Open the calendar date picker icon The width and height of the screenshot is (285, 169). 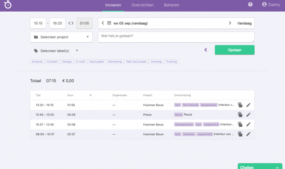click(109, 23)
